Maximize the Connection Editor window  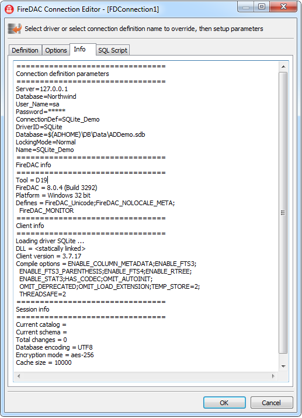[262, 6]
